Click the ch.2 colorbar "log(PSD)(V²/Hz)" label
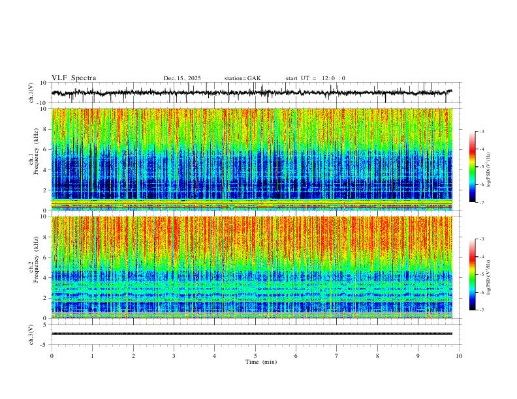The width and height of the screenshot is (517, 399). click(489, 277)
